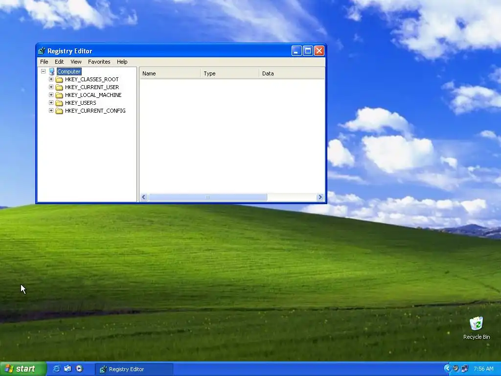Image resolution: width=501 pixels, height=376 pixels.
Task: Select the HKEY_CURRENT_USER label
Action: pyautogui.click(x=92, y=87)
